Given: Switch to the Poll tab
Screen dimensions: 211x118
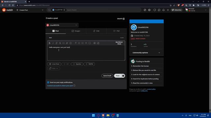Looking at the screenshot, I should pos(116,31).
